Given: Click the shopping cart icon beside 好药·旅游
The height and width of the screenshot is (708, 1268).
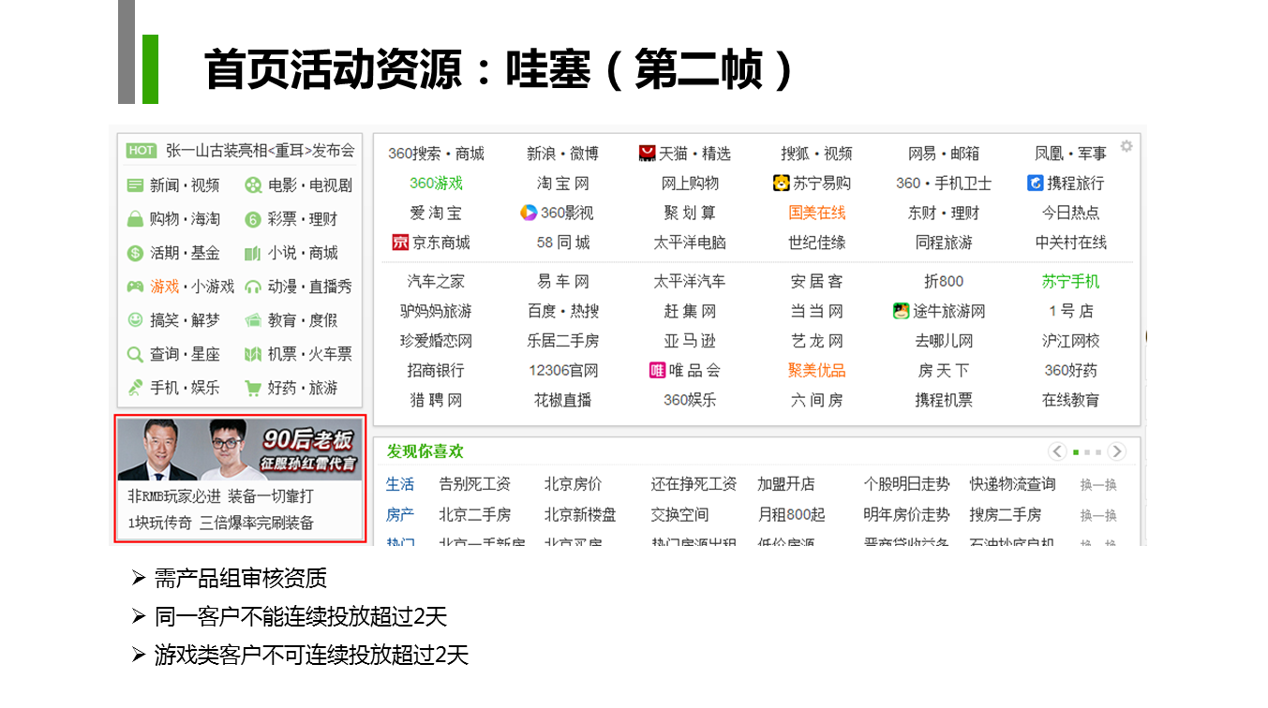Looking at the screenshot, I should [x=252, y=388].
